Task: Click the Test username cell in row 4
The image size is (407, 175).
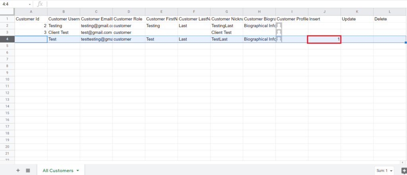Action: click(x=64, y=39)
